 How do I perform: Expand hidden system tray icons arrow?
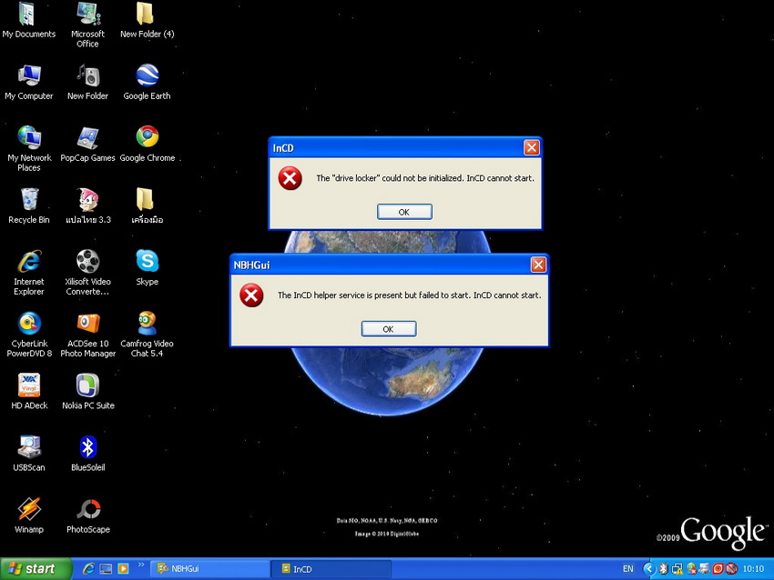[x=649, y=569]
